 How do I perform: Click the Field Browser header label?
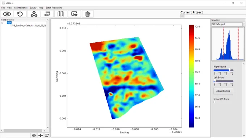point(8,20)
